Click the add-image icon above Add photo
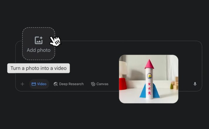Viewport: 209px width, 129px height. pos(39,40)
